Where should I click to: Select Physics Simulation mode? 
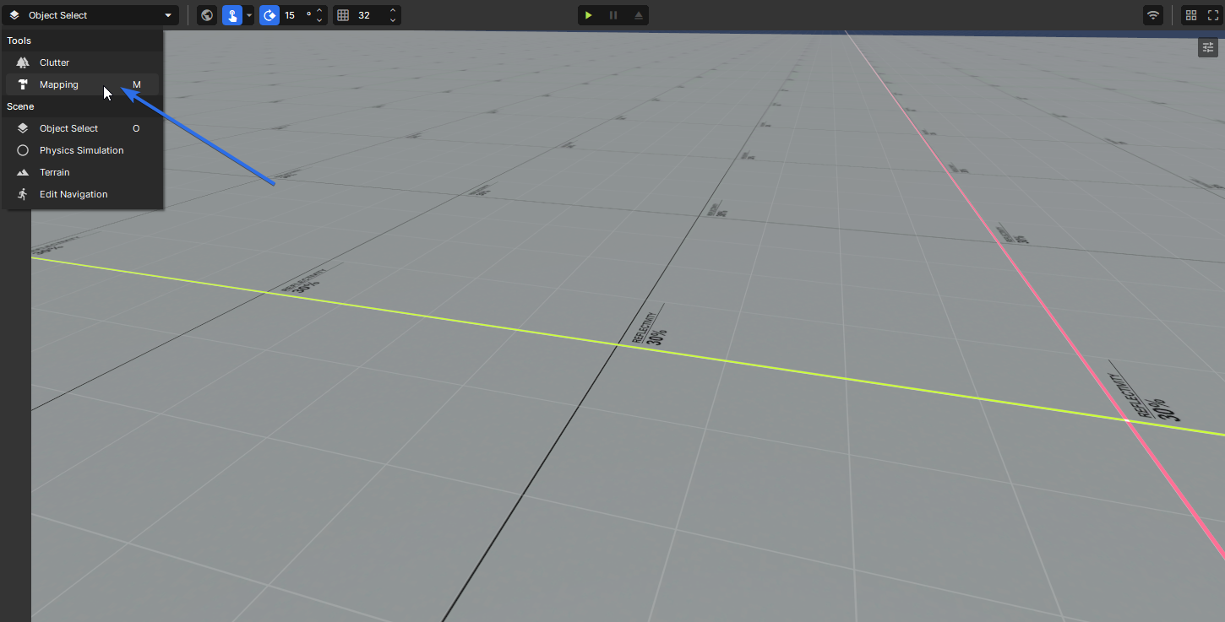click(82, 150)
